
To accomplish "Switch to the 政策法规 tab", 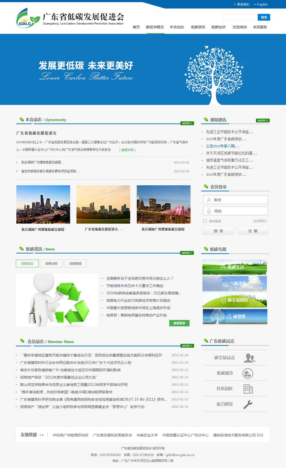I will pyautogui.click(x=51, y=263).
